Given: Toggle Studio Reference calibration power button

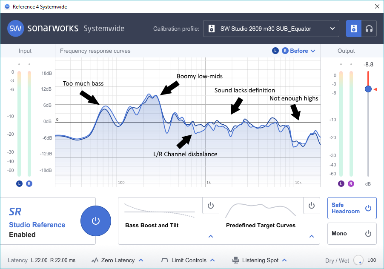Looking at the screenshot, I should point(96,221).
